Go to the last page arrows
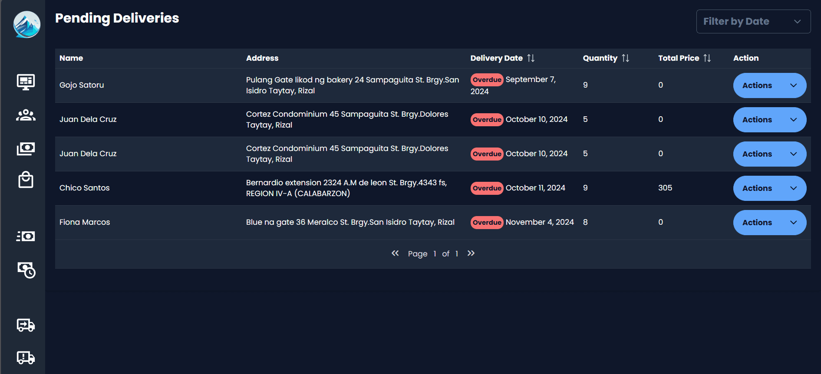Image resolution: width=821 pixels, height=374 pixels. coord(471,253)
